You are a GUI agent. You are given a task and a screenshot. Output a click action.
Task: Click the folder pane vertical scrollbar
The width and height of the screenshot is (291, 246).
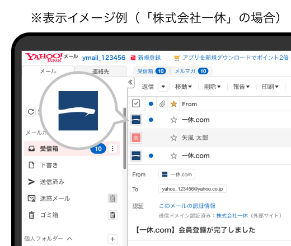click(x=125, y=138)
